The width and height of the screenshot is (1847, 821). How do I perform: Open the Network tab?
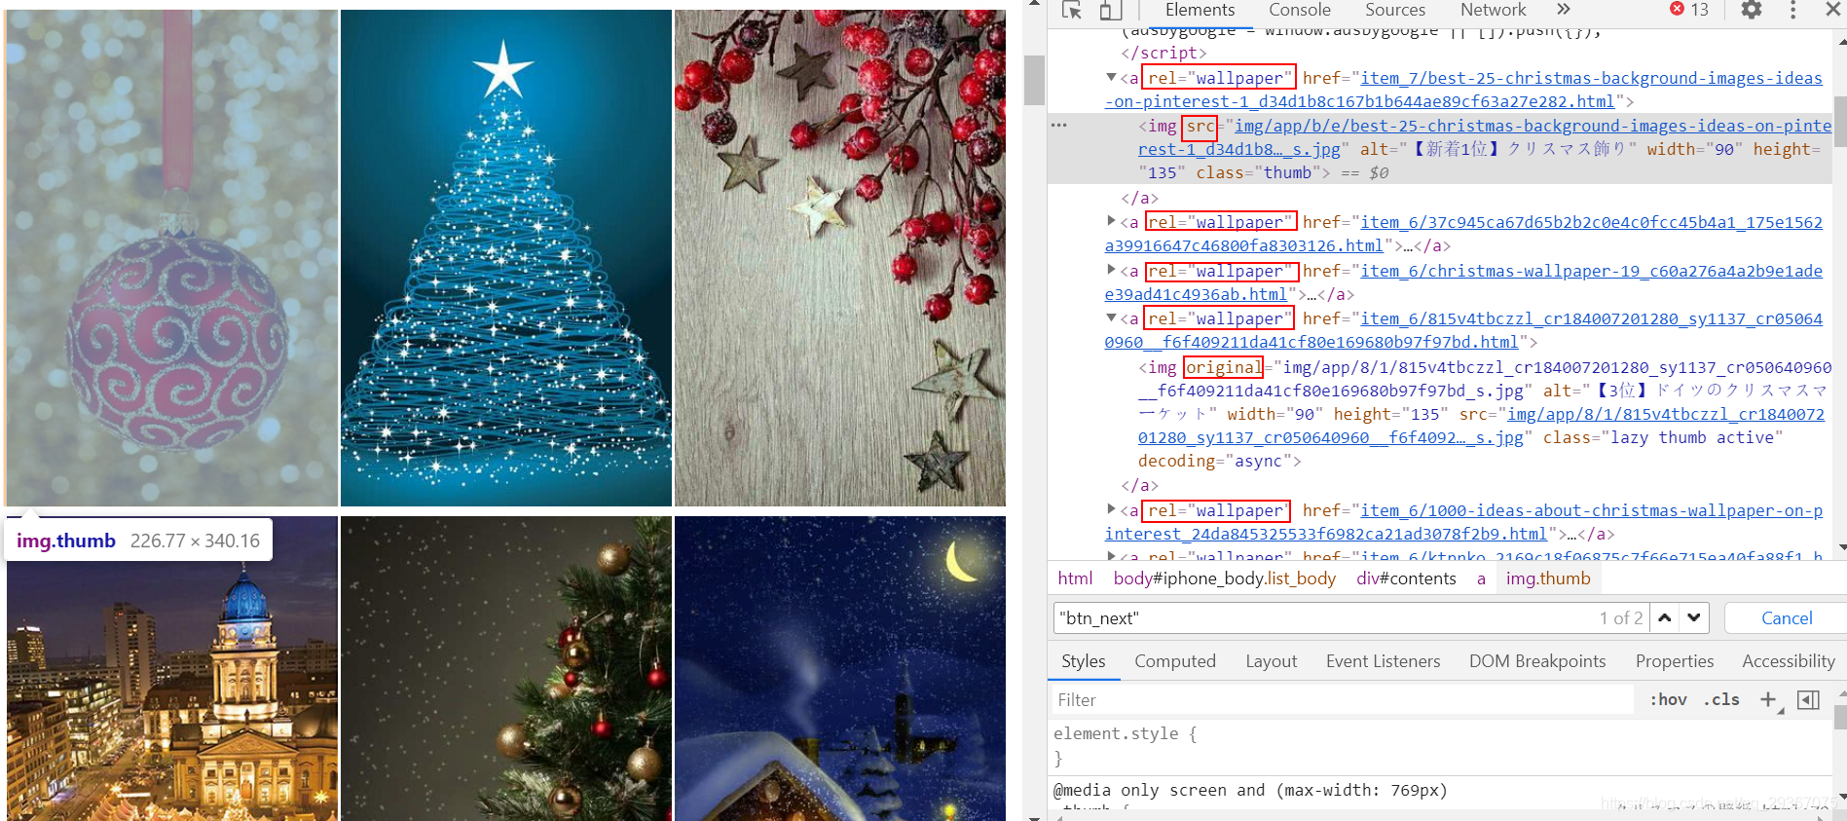pyautogui.click(x=1493, y=10)
